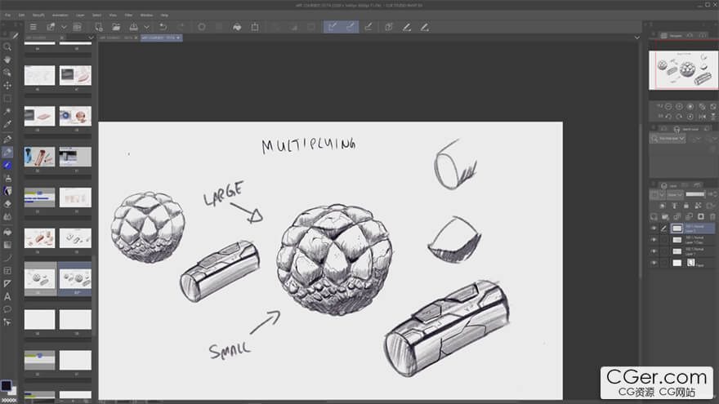
Task: Open the Help menu
Action: tap(164, 16)
